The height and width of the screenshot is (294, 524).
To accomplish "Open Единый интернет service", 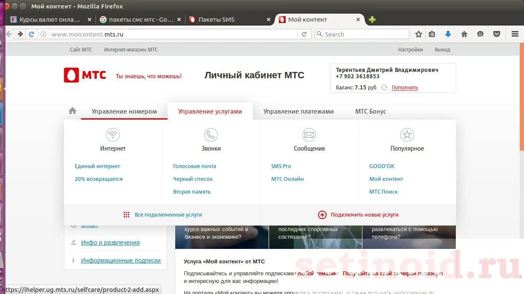I will coord(97,166).
